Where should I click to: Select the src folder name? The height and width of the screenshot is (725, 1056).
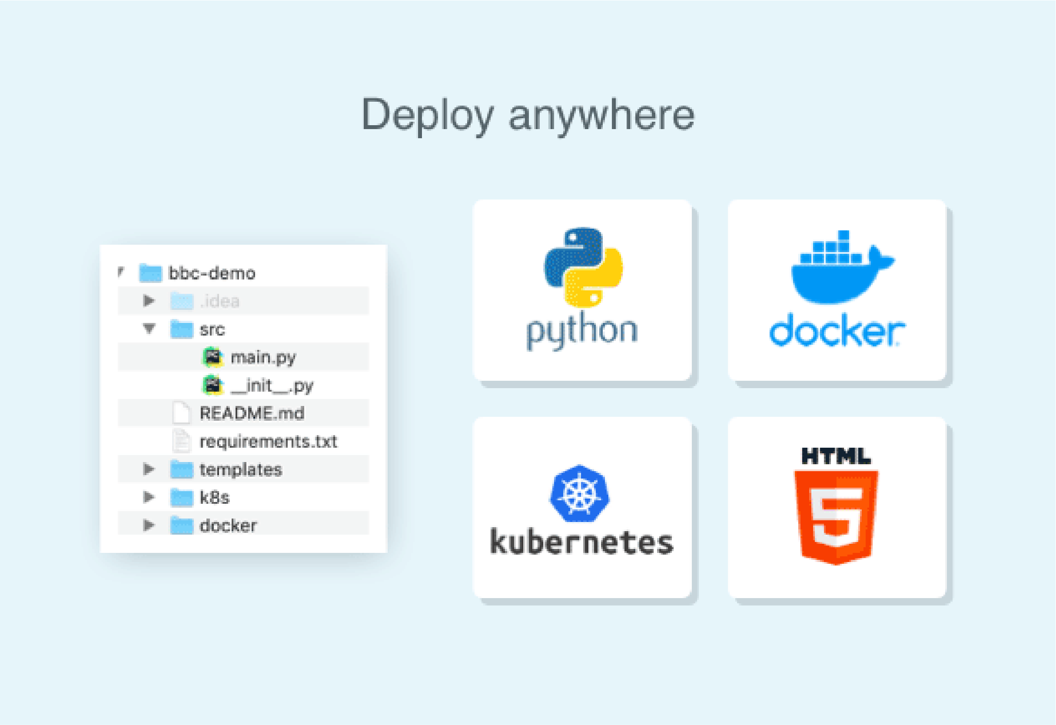(212, 329)
